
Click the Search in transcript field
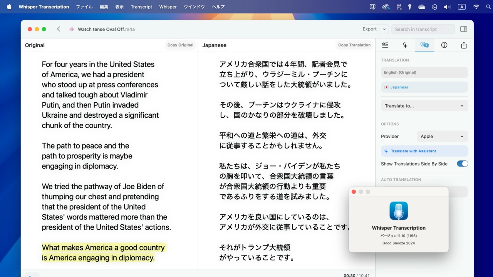[423, 29]
